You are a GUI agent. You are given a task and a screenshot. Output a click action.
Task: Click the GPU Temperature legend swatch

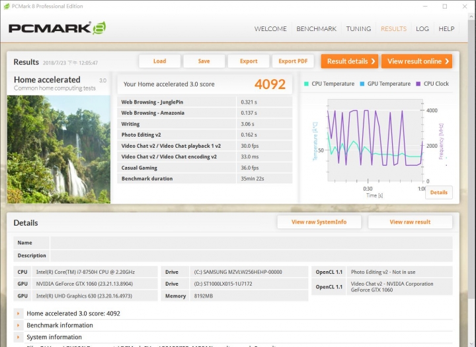click(362, 84)
